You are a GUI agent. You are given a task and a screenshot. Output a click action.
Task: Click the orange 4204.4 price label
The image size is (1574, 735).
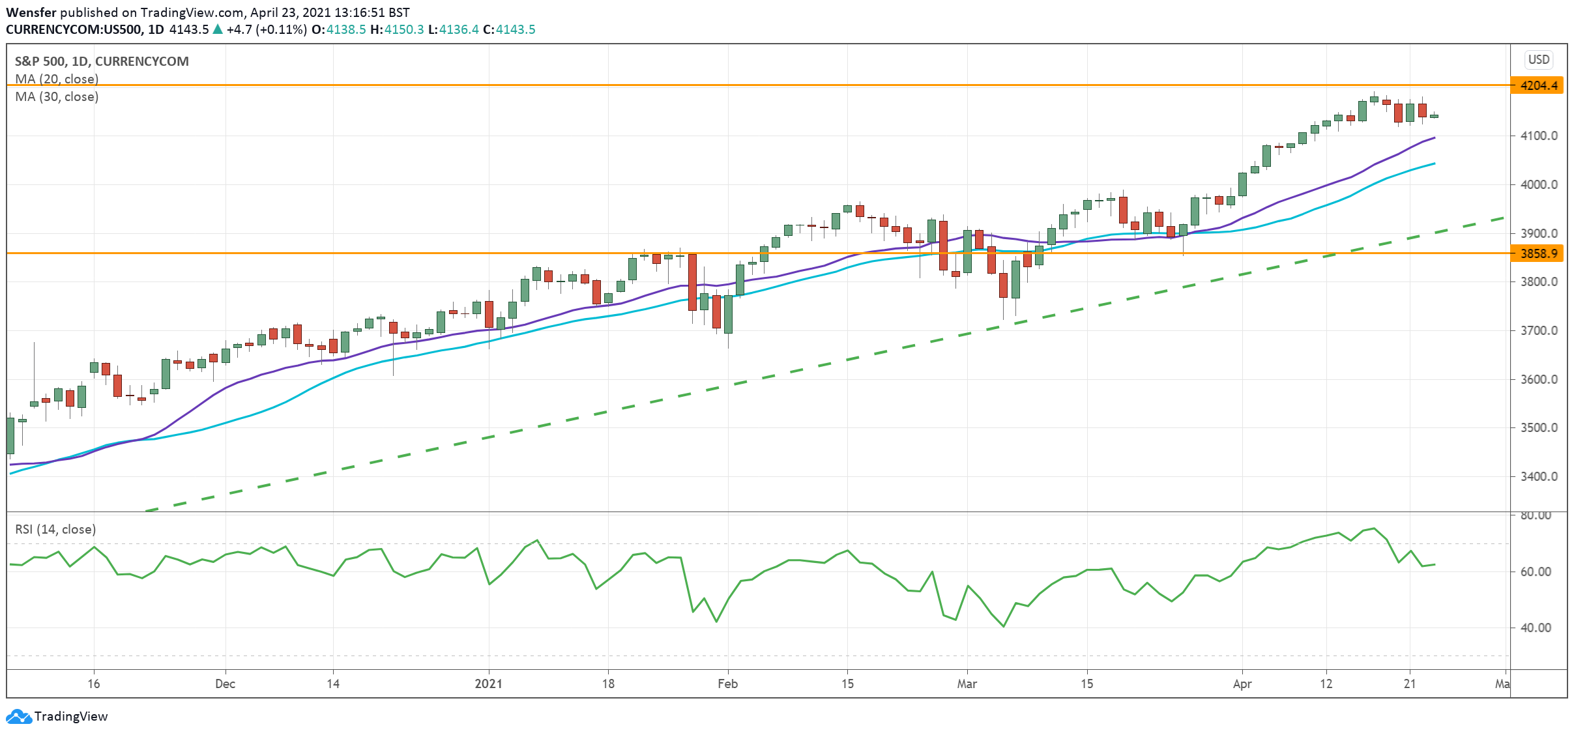point(1538,85)
